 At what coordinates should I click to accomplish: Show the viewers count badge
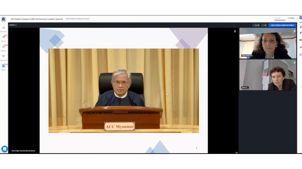pos(264,25)
